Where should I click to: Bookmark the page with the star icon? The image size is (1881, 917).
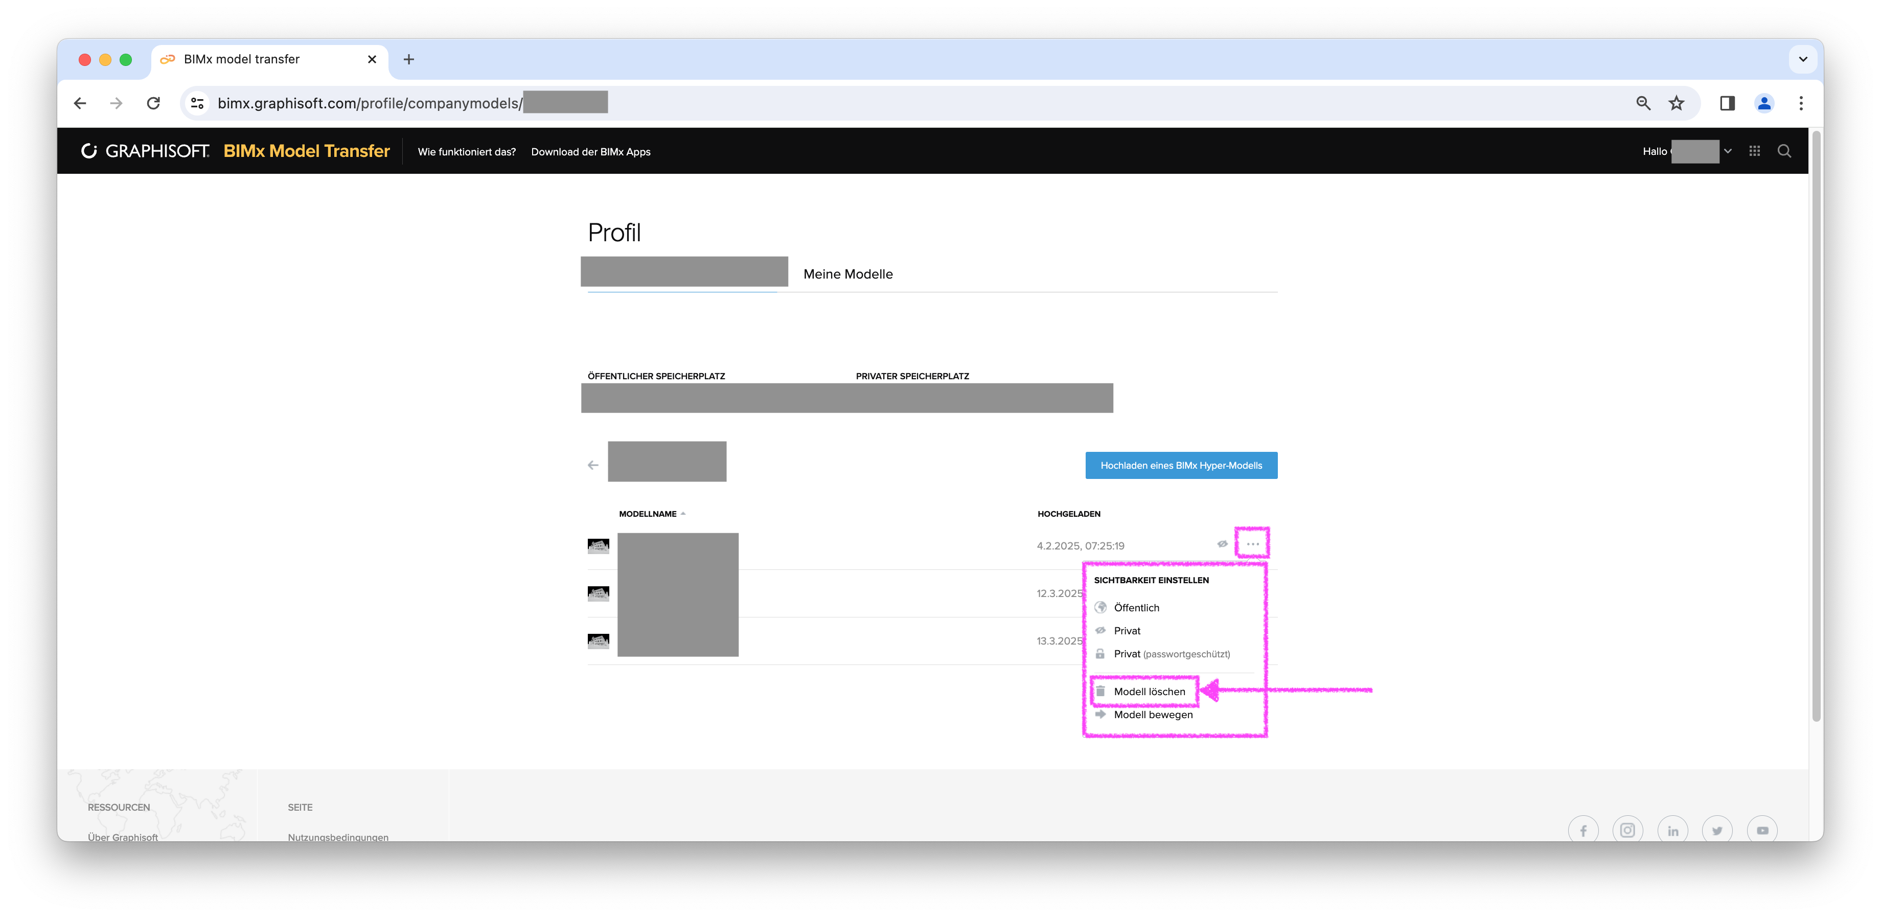(x=1677, y=103)
